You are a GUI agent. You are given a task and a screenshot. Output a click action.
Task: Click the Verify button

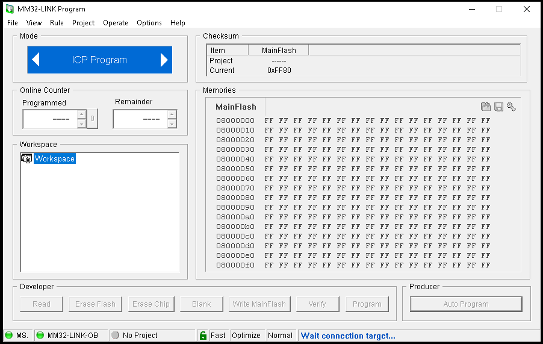point(318,304)
